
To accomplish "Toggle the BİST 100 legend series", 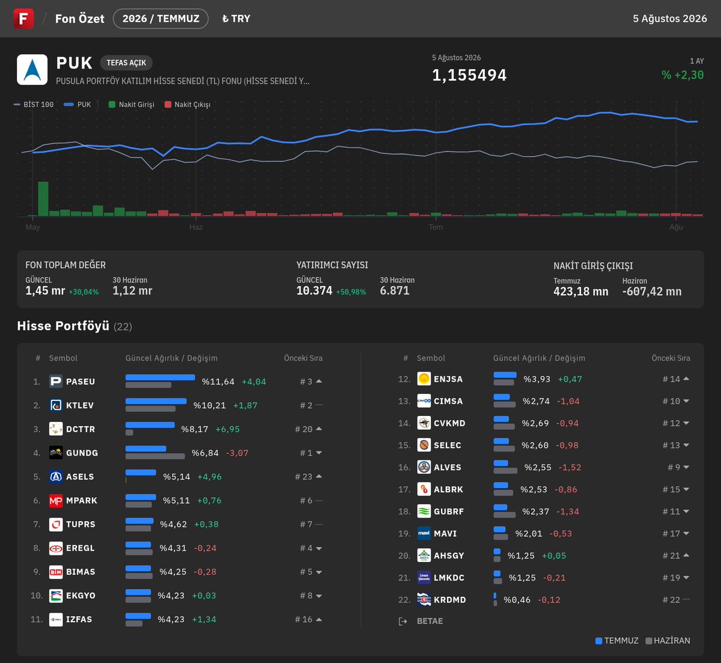I will click(34, 105).
